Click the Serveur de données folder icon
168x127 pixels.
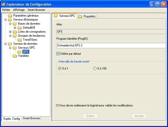10,44
